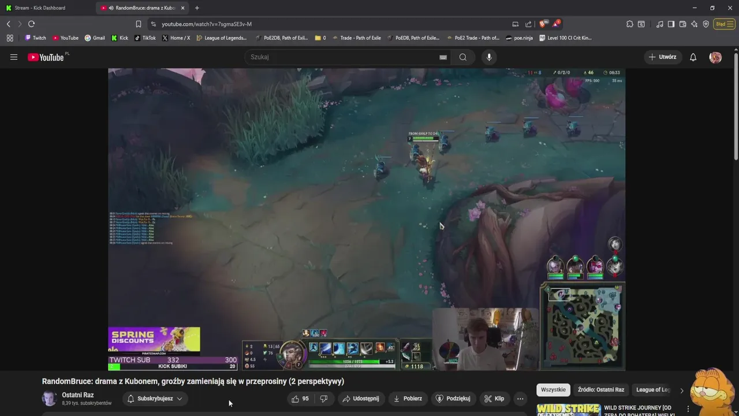Open the numbered bookmarks folder
Viewport: 739px width, 416px height.
point(320,38)
